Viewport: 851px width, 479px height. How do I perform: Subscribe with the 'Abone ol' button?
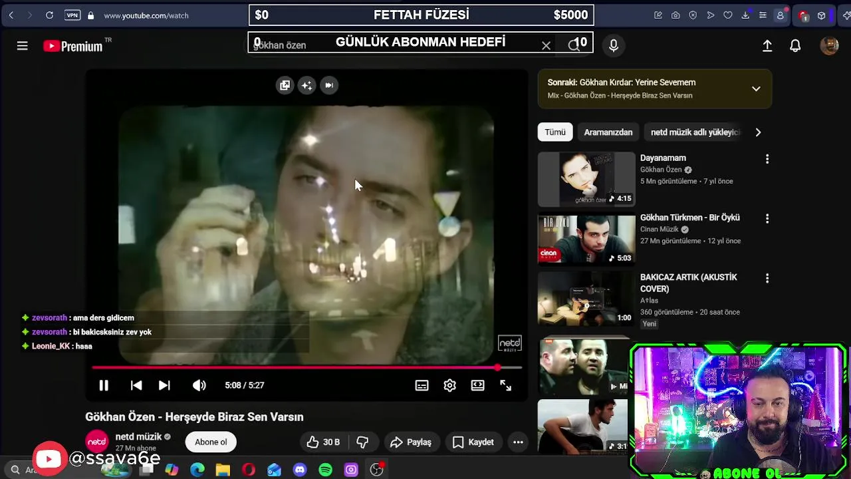pyautogui.click(x=211, y=442)
